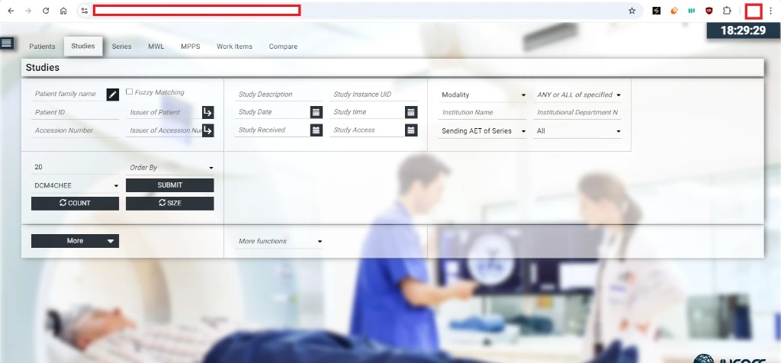Click the arrow icon next to Issuer of Patient
This screenshot has width=781, height=363.
[207, 113]
